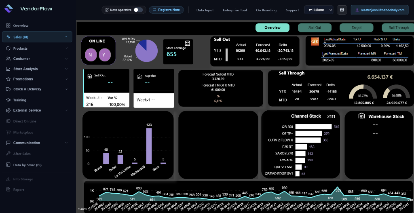The image size is (414, 213).
Task: Click the Stock & Delivery truck icon
Action: (x=8, y=89)
